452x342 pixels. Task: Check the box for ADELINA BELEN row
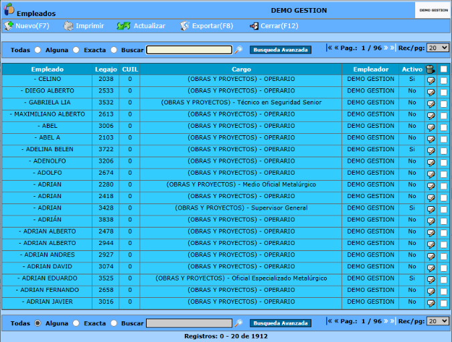click(444, 151)
